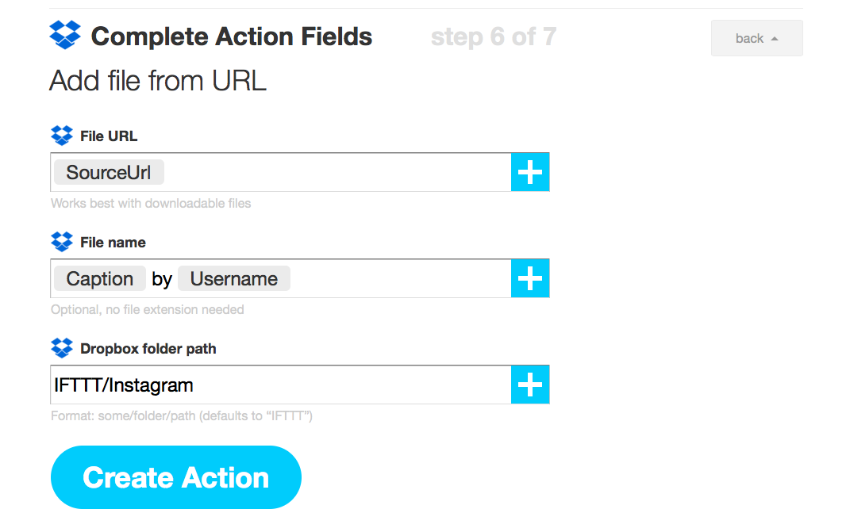Click the Dropbox icon beside File URL label

(x=62, y=136)
